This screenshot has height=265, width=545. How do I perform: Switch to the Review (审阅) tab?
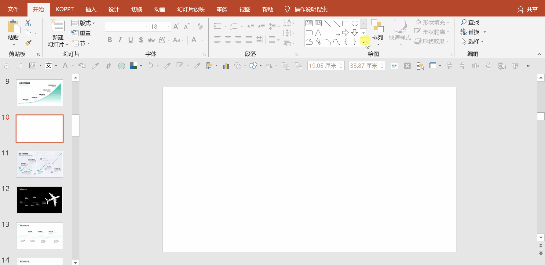[x=222, y=9]
